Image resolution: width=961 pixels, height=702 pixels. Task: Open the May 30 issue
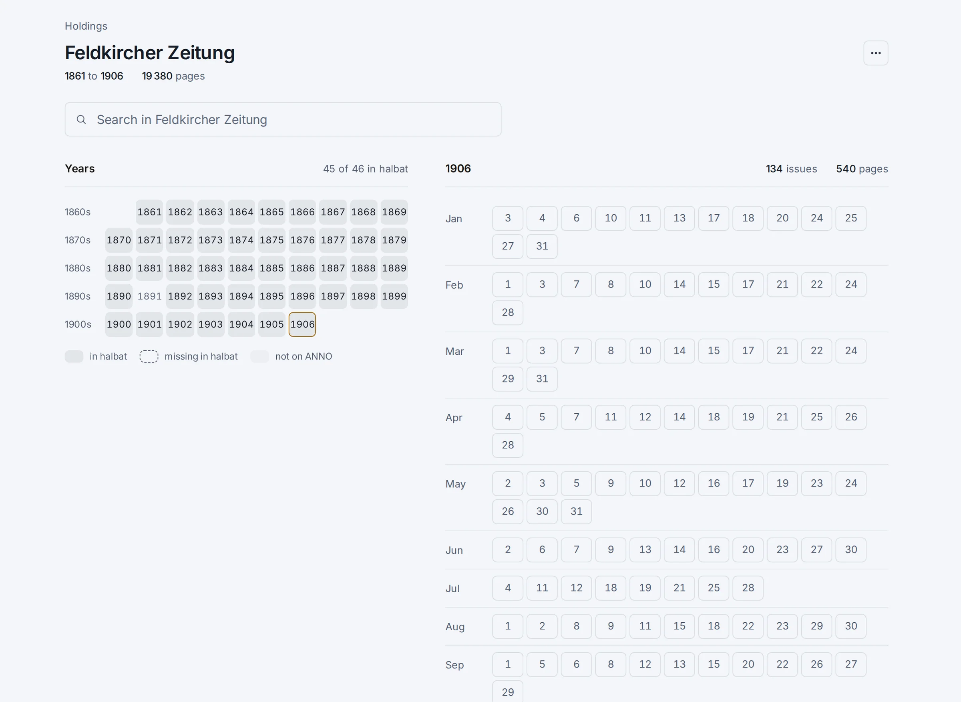tap(542, 512)
